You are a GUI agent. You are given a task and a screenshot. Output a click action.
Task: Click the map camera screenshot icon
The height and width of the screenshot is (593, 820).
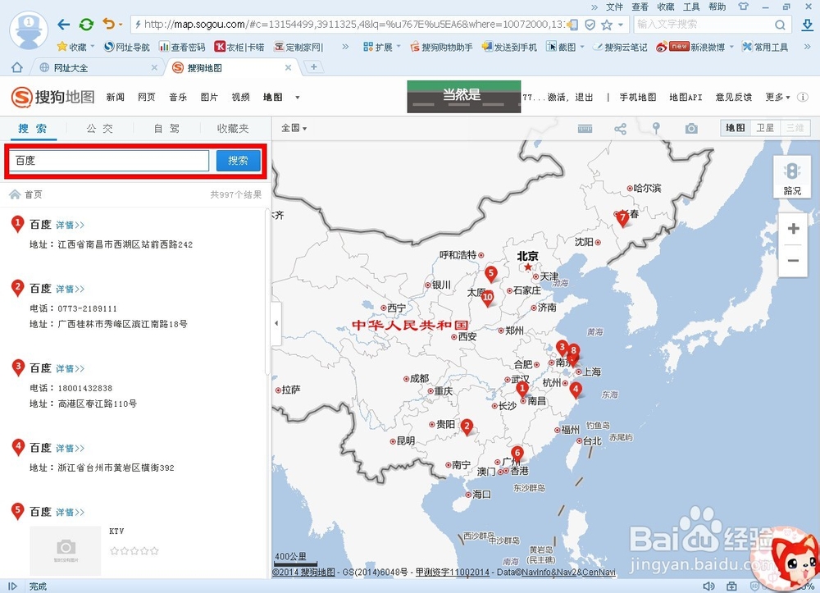click(691, 129)
